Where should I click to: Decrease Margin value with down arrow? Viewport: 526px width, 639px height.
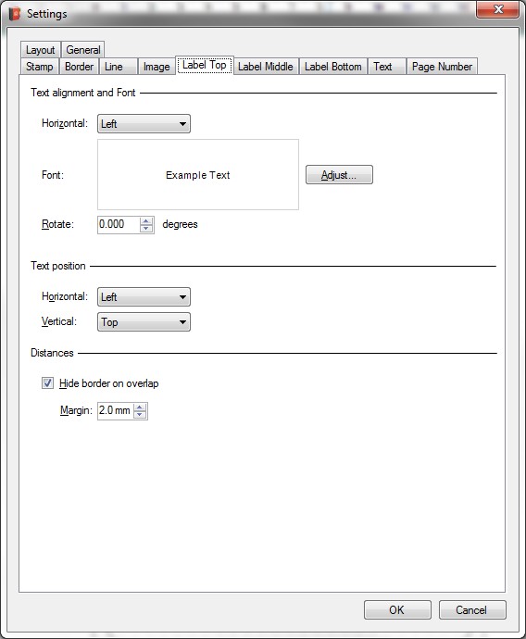point(140,415)
